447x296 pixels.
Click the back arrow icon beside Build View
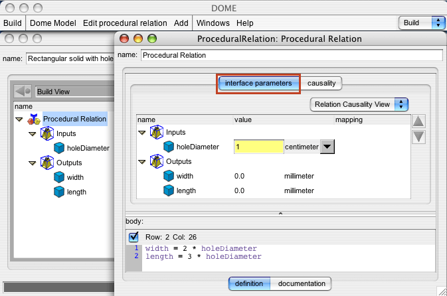click(23, 92)
